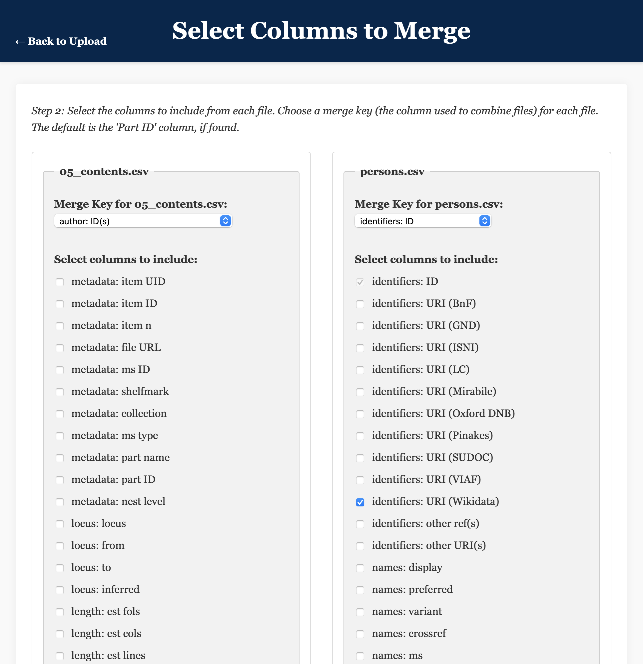Tick names: preferred checkbox
The width and height of the screenshot is (643, 664).
click(x=360, y=590)
